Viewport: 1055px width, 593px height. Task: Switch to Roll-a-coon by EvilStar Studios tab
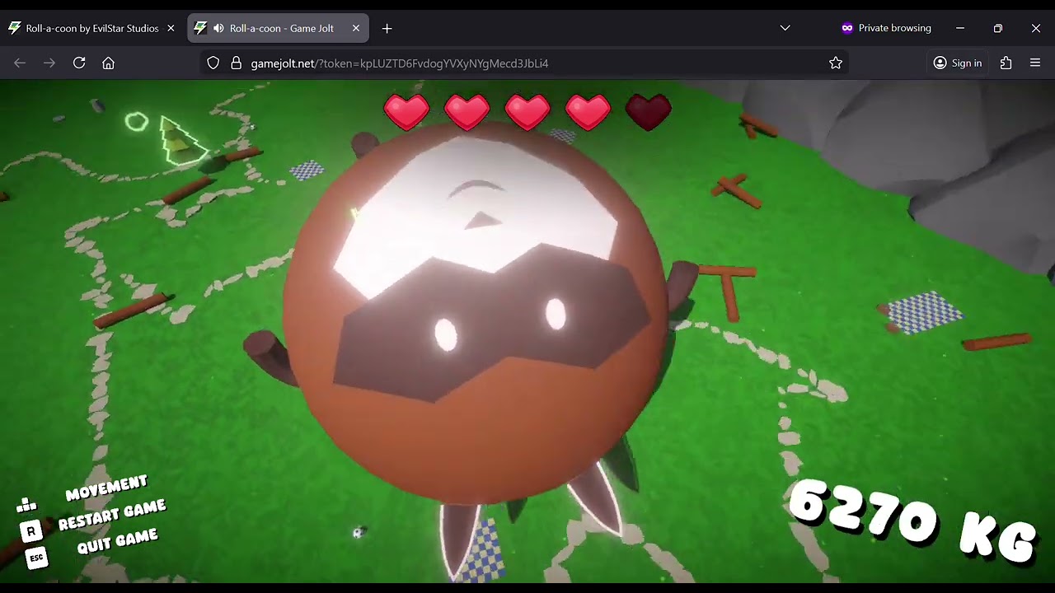tap(92, 28)
